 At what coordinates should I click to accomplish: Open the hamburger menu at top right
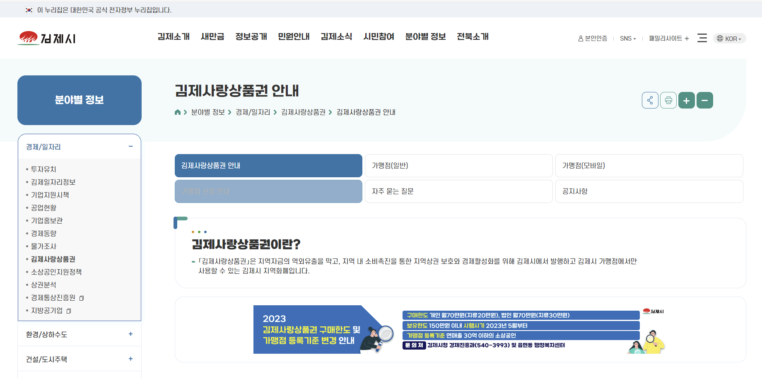[702, 38]
